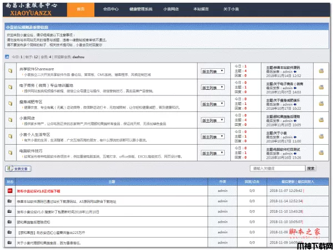Open the 共享软件Shareware forum link
Image resolution: width=333 pixels, height=250 pixels.
pos(37,69)
